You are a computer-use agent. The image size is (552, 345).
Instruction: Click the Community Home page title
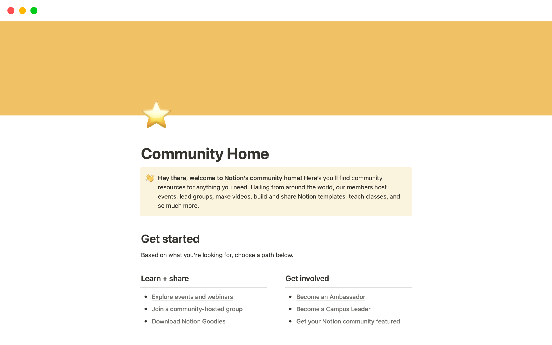pos(205,154)
